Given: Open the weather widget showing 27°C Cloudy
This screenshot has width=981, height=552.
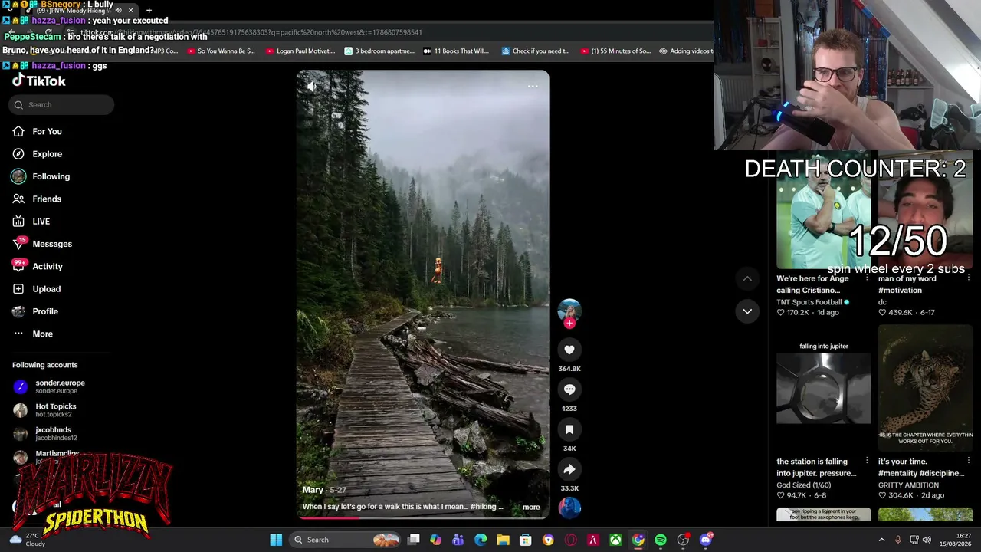Looking at the screenshot, I should click(x=28, y=540).
